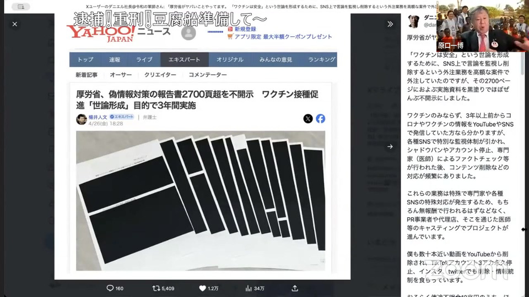The height and width of the screenshot is (297, 529).
Task: Click the 弁護士 label beside author
Action: tap(149, 117)
